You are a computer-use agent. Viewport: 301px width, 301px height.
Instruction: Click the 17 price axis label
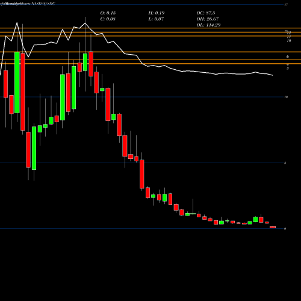[286, 5]
